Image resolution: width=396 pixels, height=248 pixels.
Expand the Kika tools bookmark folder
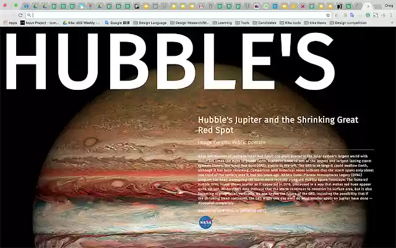(290, 23)
